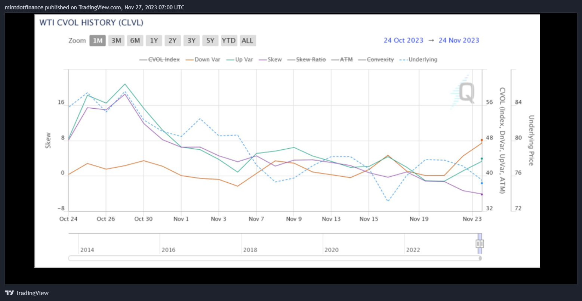582x301 pixels.
Task: Click the mintdotfinance published header text
Action: coord(95,7)
